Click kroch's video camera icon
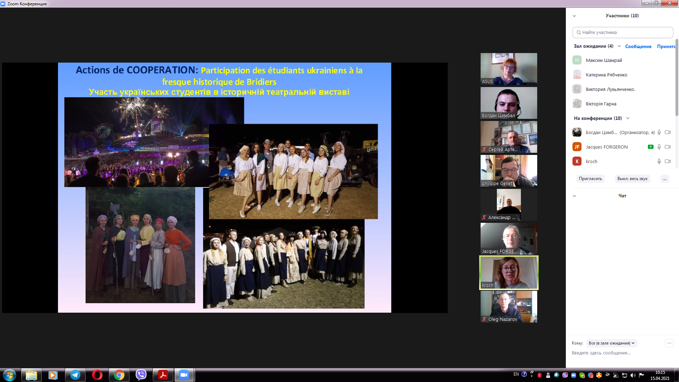 point(668,161)
